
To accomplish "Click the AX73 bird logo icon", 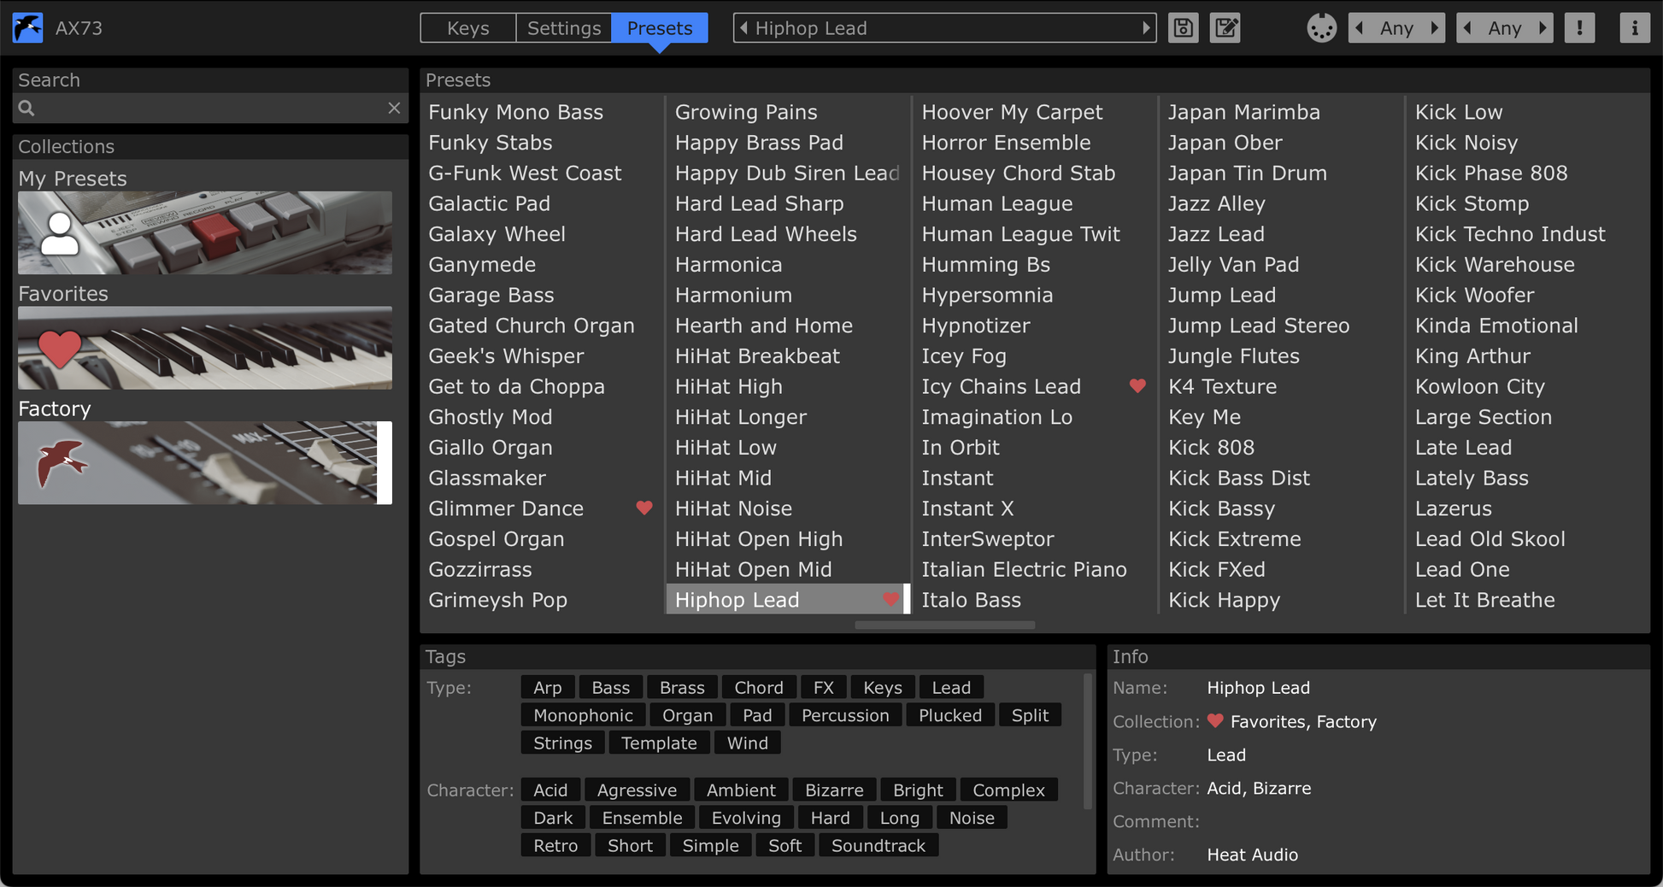I will point(27,27).
